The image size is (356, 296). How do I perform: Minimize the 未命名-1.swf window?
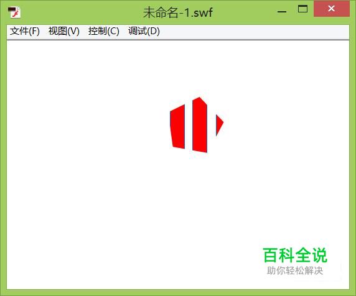pos(282,11)
